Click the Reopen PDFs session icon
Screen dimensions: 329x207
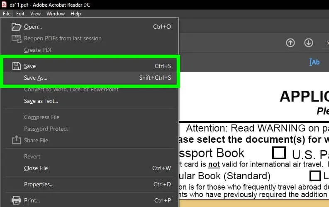pos(16,39)
